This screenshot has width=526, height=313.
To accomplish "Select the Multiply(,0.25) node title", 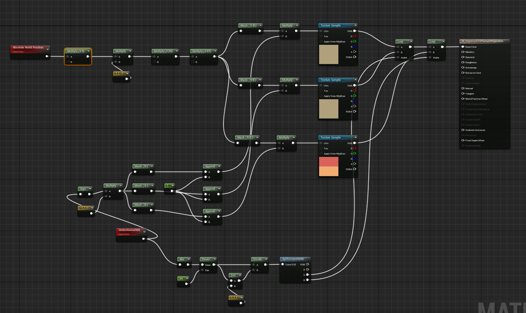I will (x=163, y=51).
